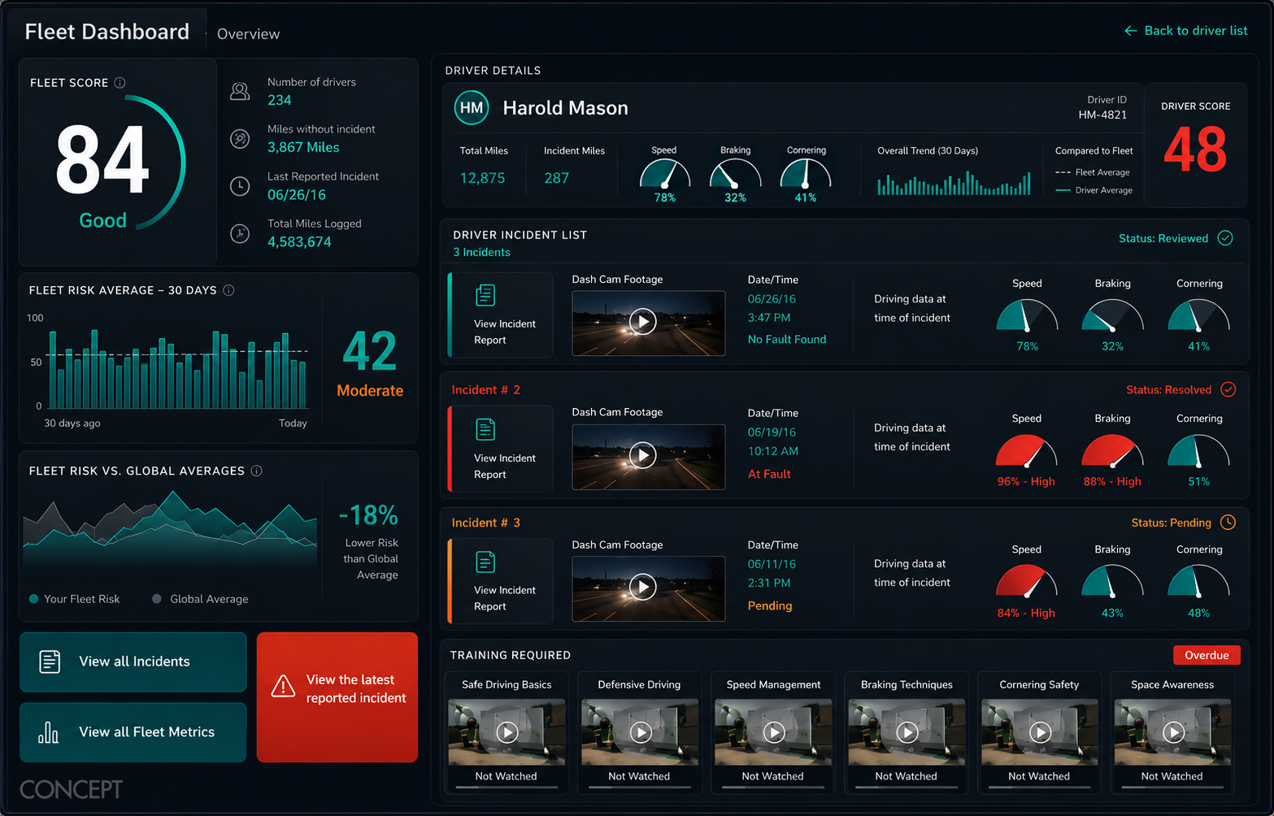This screenshot has width=1274, height=816.
Task: Click the Incident # 2 Braking gauge 88% - High
Action: tap(1112, 451)
